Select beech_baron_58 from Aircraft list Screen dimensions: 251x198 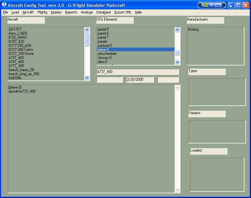pyautogui.click(x=22, y=70)
